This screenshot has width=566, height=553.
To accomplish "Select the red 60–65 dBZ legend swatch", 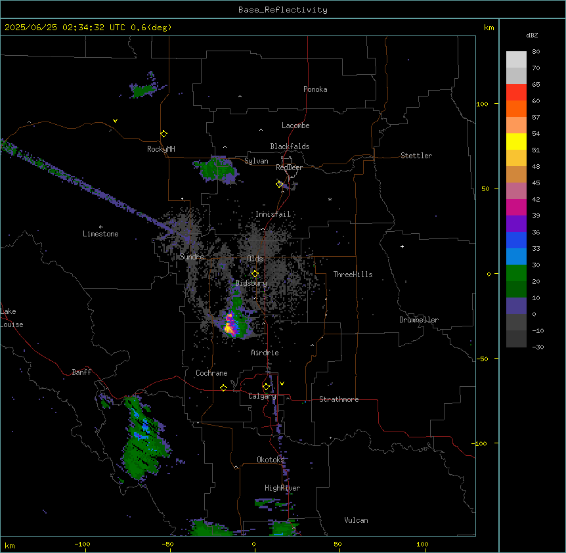I will click(516, 93).
